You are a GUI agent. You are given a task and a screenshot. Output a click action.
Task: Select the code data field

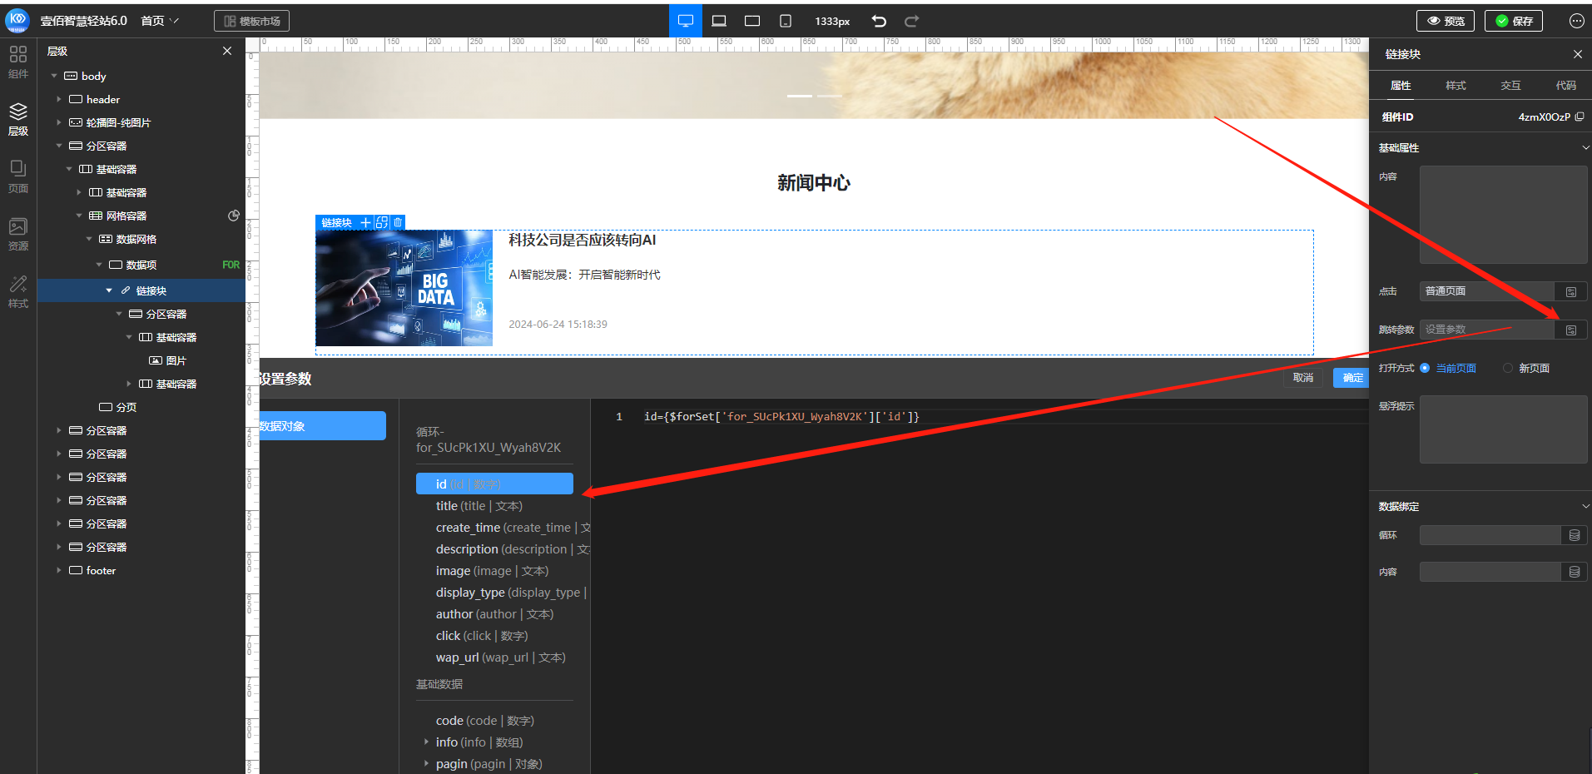pyautogui.click(x=484, y=721)
